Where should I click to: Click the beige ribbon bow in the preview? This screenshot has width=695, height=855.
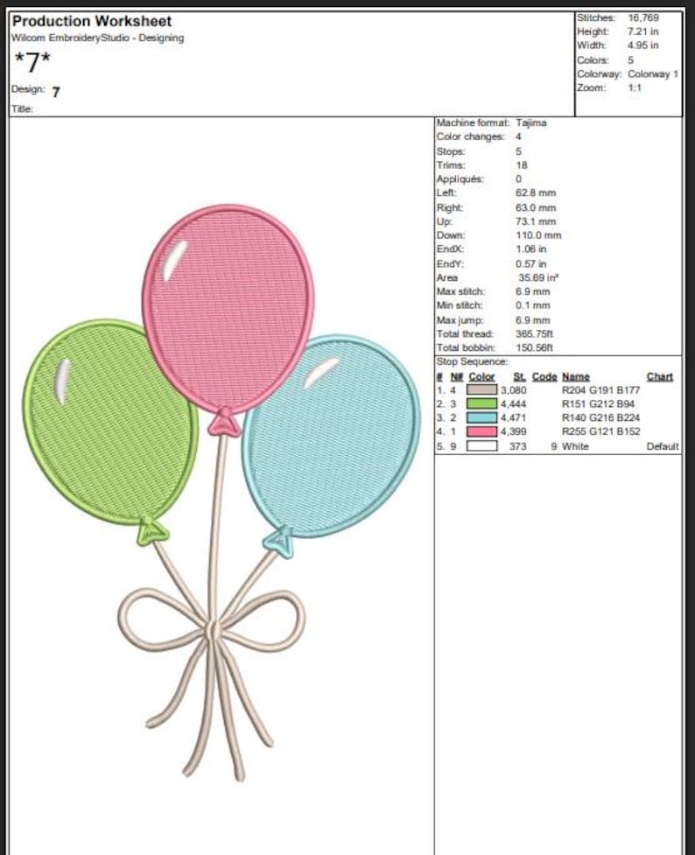(212, 621)
